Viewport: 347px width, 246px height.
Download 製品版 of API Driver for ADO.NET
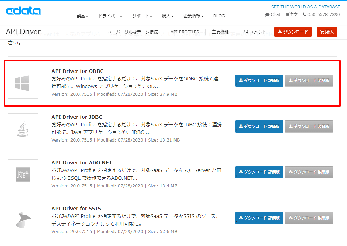point(309,172)
